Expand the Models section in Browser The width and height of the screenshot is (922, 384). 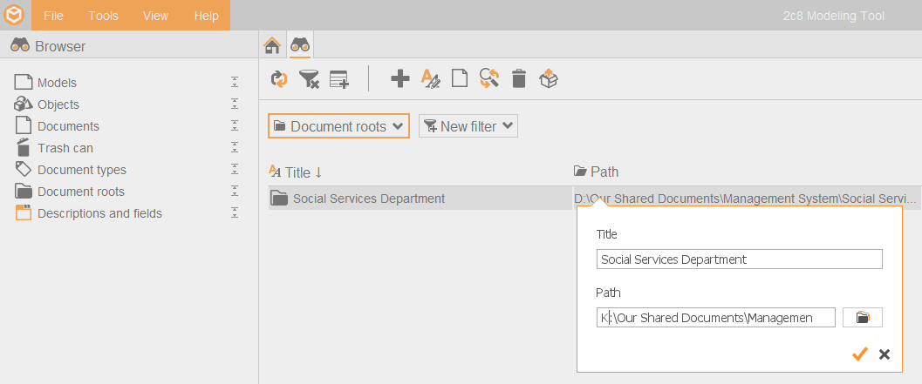click(x=235, y=82)
